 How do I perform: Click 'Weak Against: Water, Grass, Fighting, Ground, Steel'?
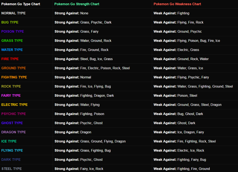[193, 86]
